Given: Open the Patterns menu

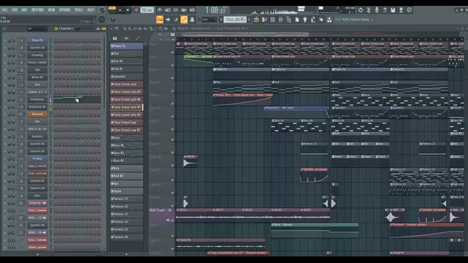Looking at the screenshot, I should tap(37, 9).
